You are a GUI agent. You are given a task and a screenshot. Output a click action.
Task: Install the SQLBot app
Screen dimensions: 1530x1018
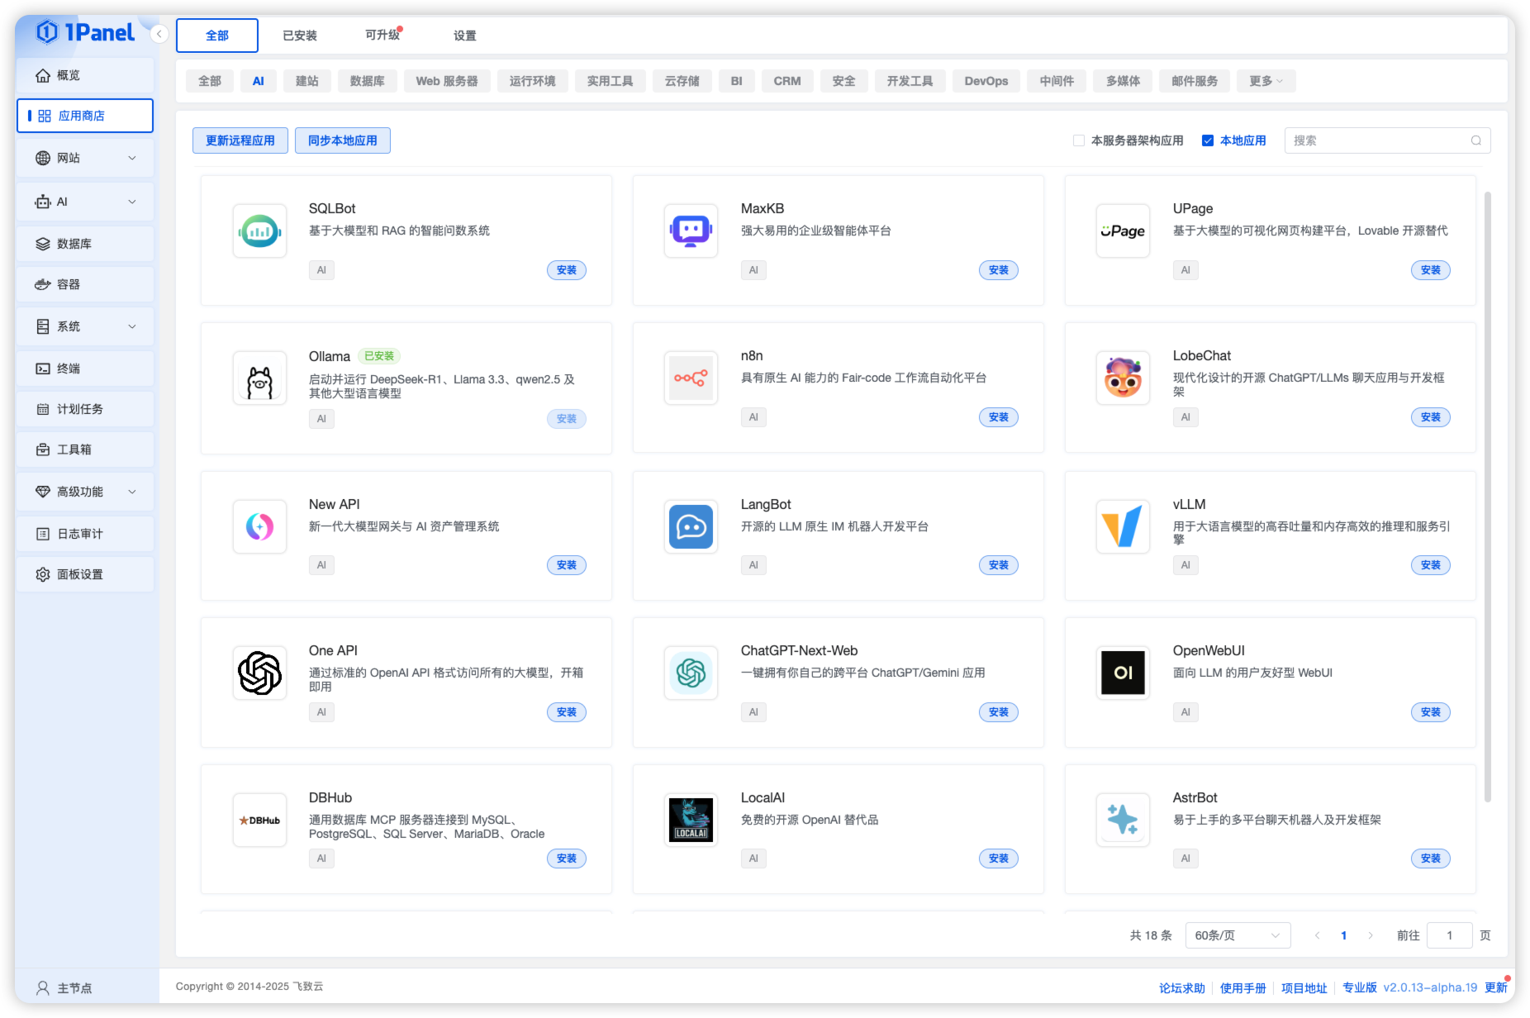[x=567, y=270]
